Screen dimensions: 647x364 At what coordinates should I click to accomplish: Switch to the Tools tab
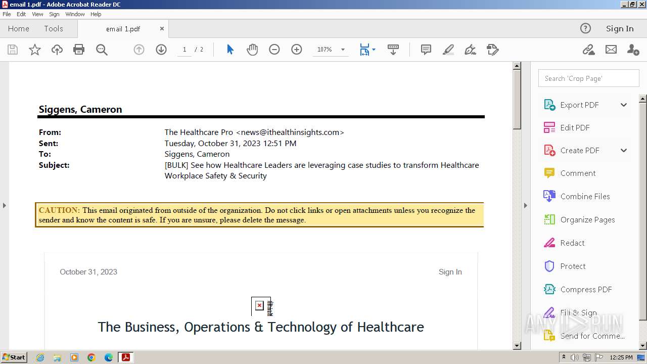click(x=54, y=29)
